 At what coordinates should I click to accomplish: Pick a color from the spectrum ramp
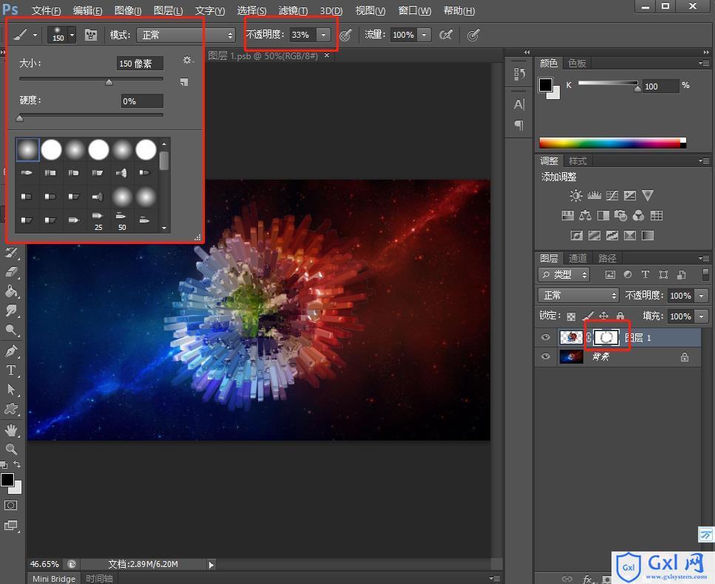coord(612,143)
